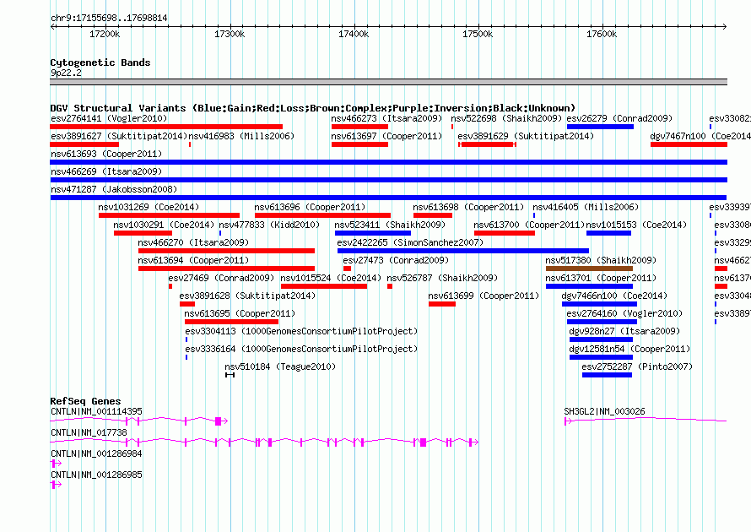Click the esv3304113 (1000GenomesConsortiumPilotProject) label
The width and height of the screenshot is (751, 532).
[301, 331]
